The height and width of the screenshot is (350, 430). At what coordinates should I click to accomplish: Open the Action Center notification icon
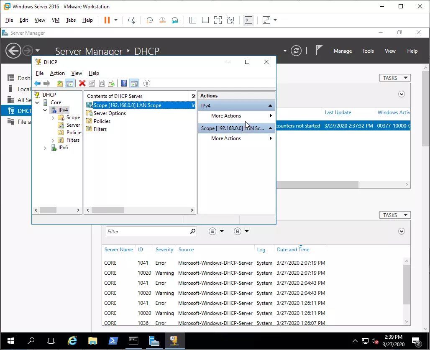pyautogui.click(x=417, y=341)
